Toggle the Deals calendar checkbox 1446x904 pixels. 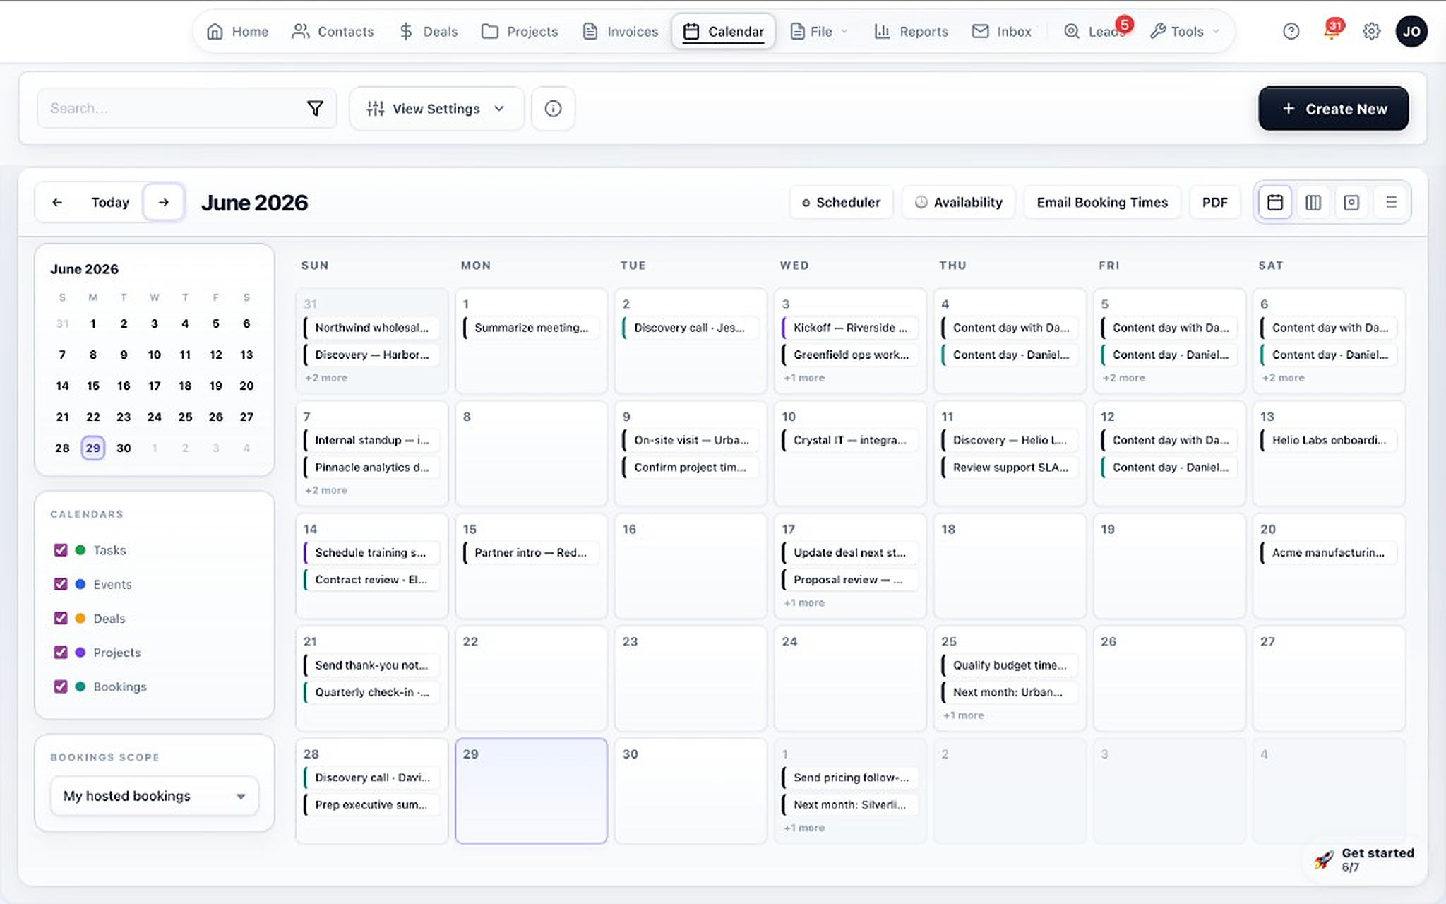61,618
